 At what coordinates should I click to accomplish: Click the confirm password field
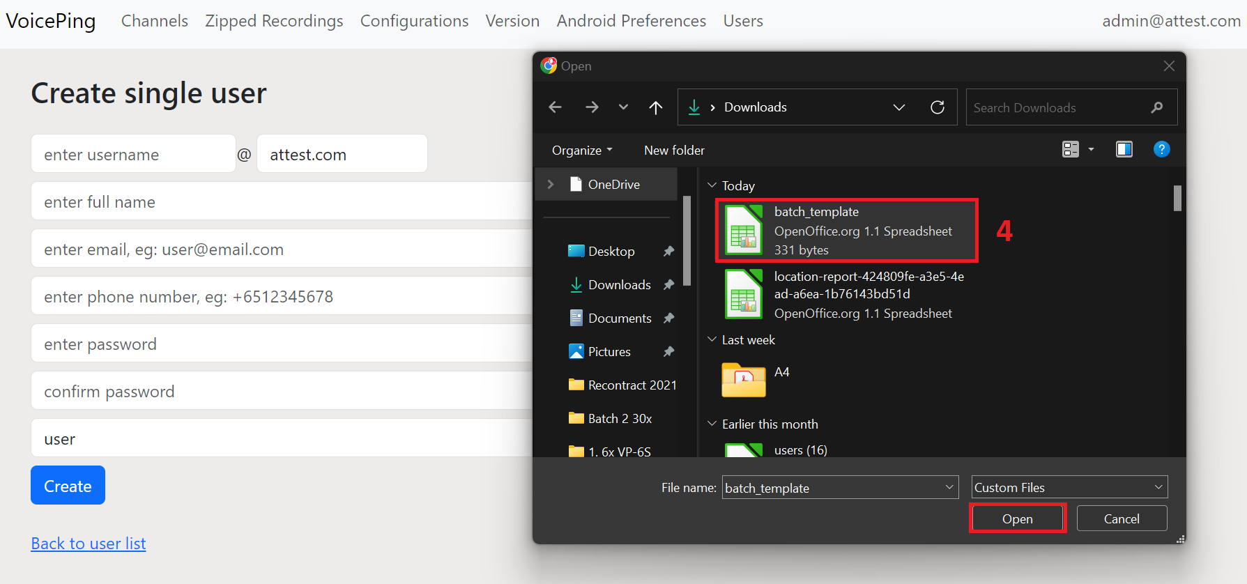[x=282, y=391]
